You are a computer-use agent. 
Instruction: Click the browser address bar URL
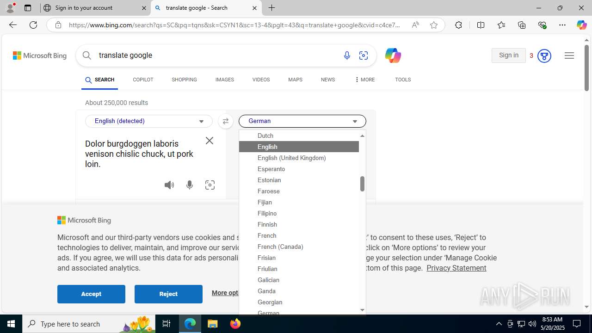(234, 25)
